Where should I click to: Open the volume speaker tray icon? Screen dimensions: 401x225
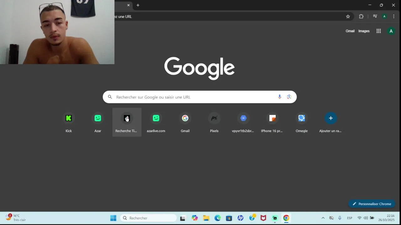[x=366, y=218]
